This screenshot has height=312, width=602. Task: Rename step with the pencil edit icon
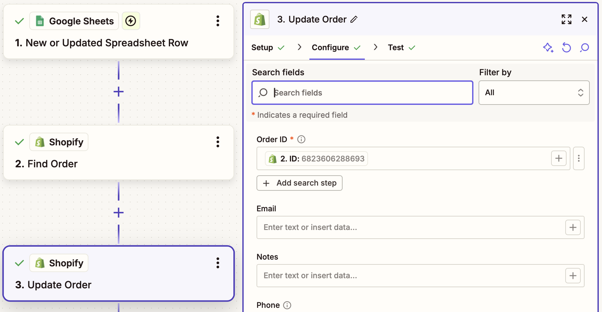(354, 20)
